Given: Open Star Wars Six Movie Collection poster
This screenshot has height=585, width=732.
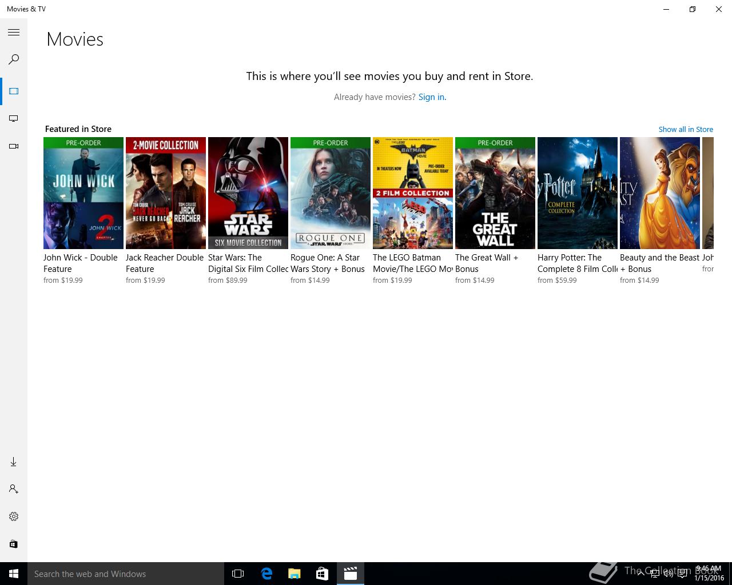Looking at the screenshot, I should pos(248,193).
